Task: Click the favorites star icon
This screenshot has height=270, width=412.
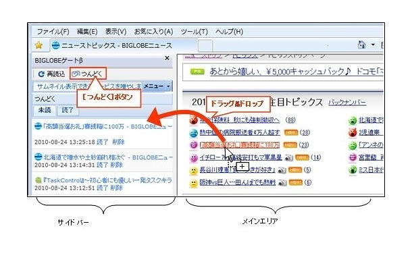Action: pos(38,45)
